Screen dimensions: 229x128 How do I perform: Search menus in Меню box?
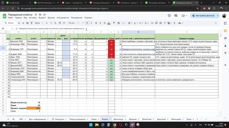(x=10, y=23)
